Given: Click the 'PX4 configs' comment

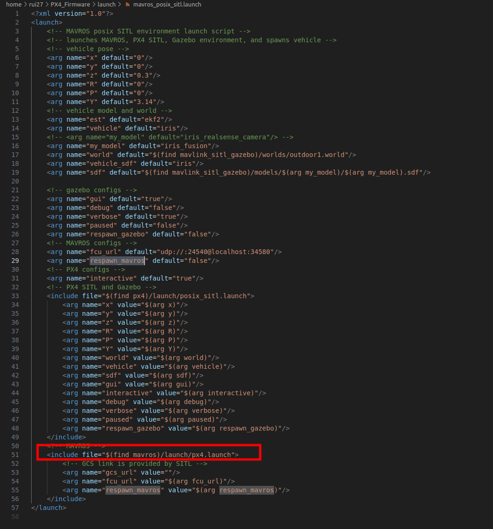Looking at the screenshot, I should click(x=85, y=269).
